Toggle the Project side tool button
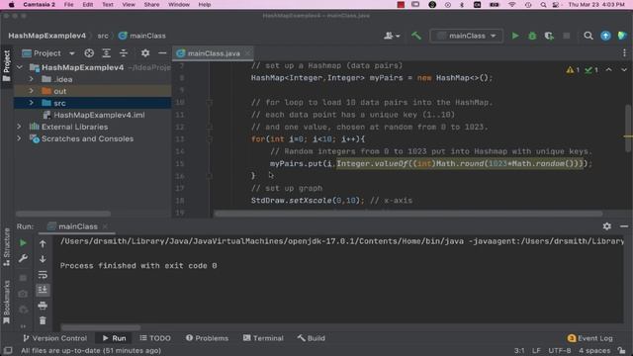The height and width of the screenshot is (356, 633). coord(7,66)
